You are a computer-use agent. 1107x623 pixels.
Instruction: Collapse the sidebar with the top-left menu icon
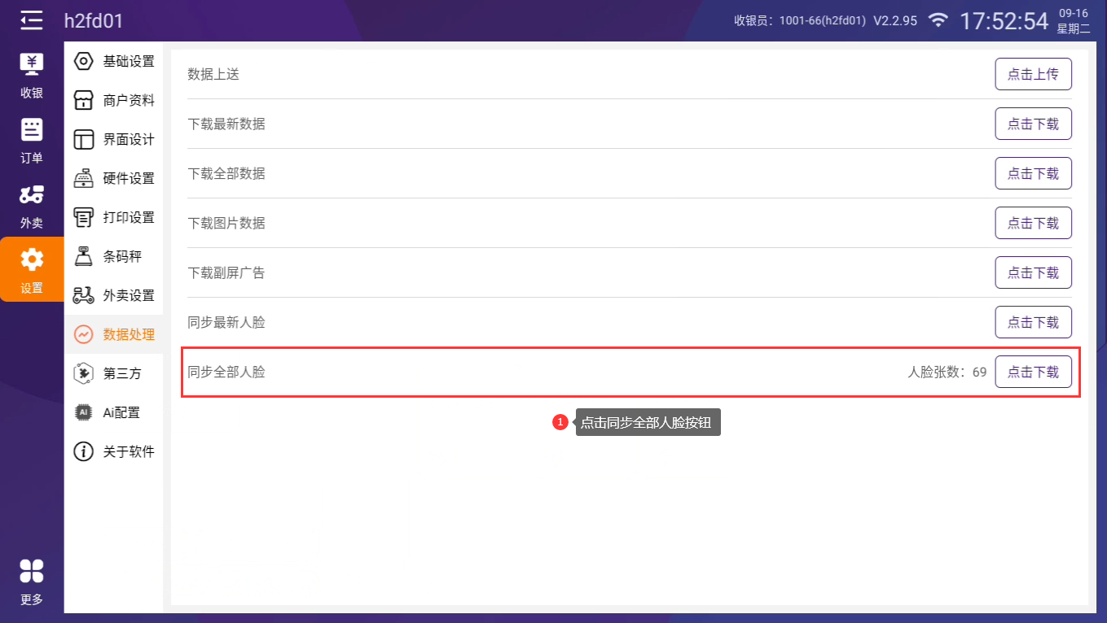(x=32, y=20)
